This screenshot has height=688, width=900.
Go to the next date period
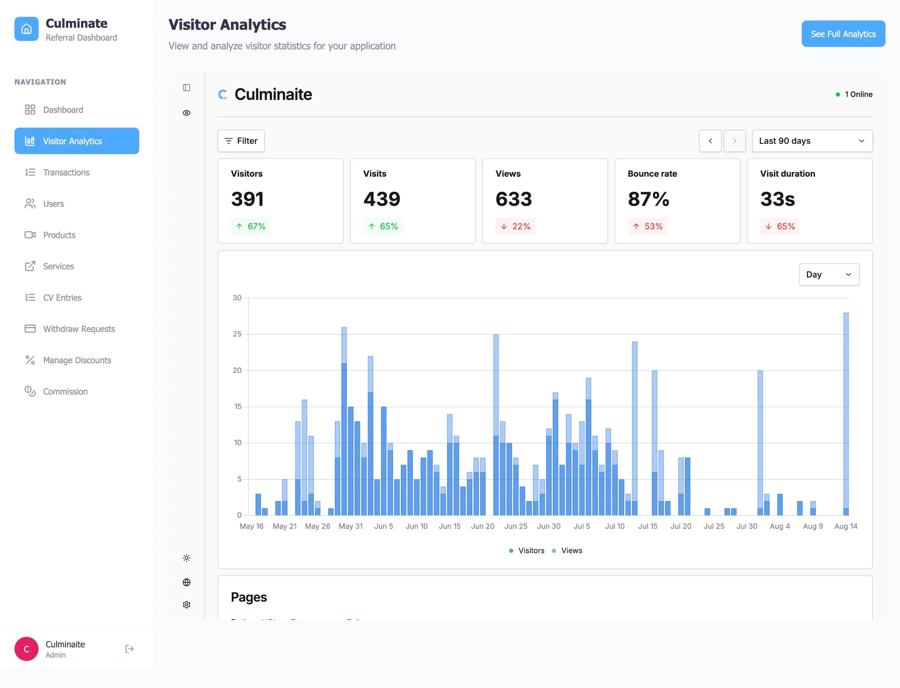(735, 141)
